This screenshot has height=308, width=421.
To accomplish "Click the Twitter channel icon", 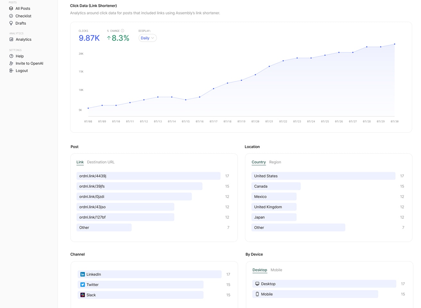I will pyautogui.click(x=82, y=285).
